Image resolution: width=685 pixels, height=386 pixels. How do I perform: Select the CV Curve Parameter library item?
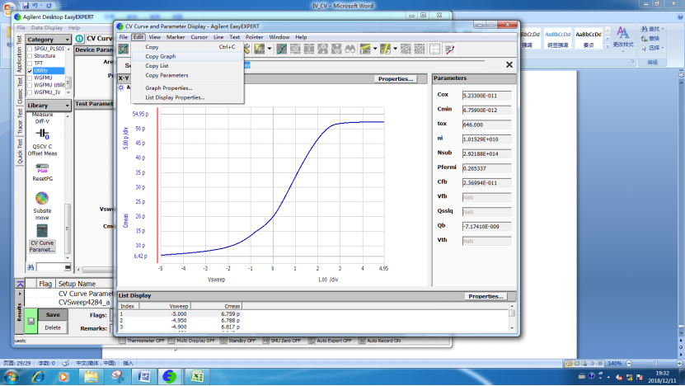[42, 238]
